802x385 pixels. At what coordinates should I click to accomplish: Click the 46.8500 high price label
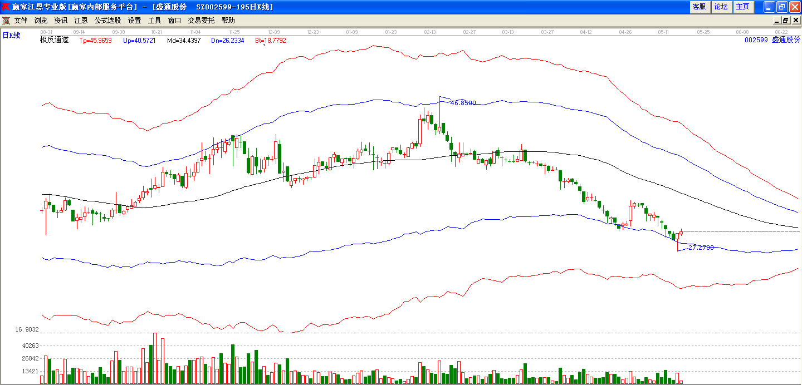pos(463,103)
